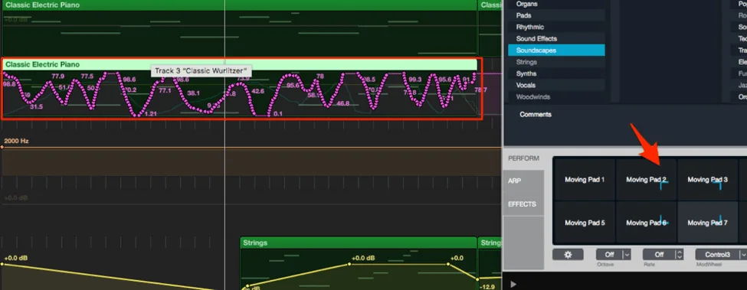Choose Organs in the category list
This screenshot has width=747, height=290.
coord(556,4)
